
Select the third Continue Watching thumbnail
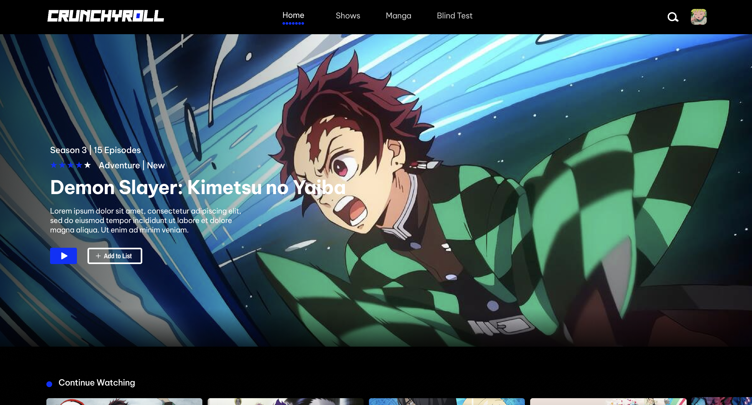[447, 402]
